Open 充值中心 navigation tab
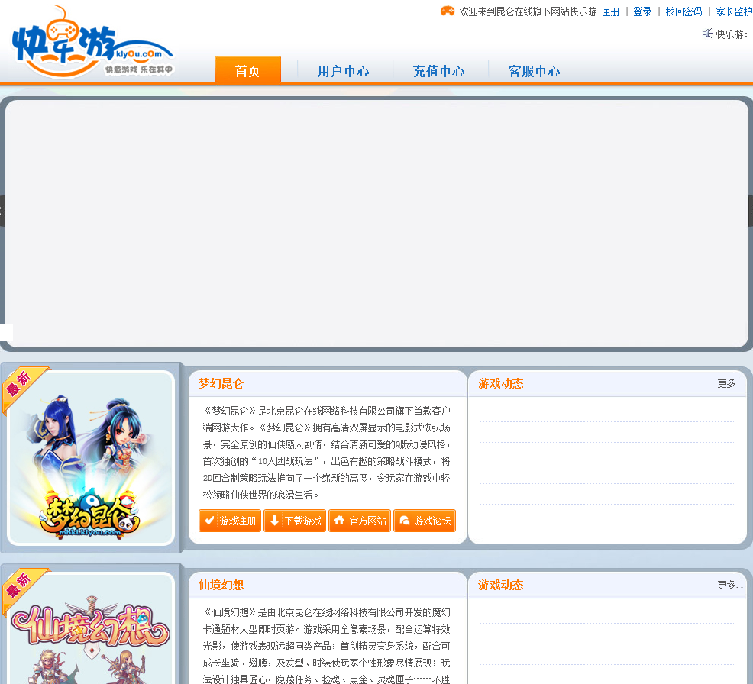 tap(439, 71)
